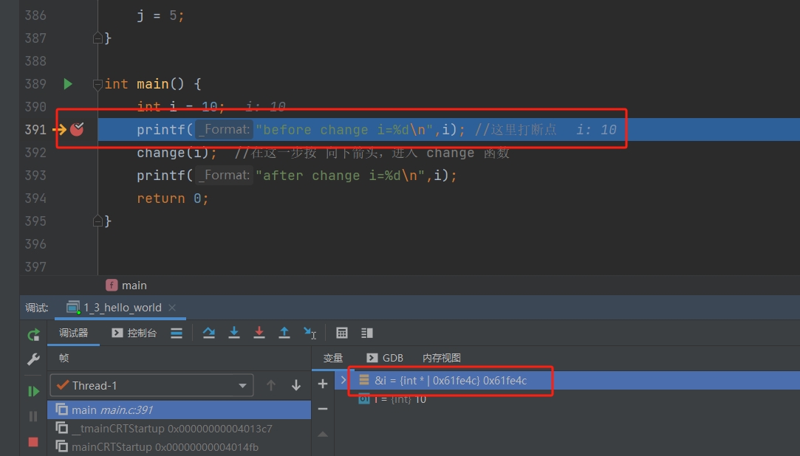Open the Thread-1 dropdown

coord(242,386)
